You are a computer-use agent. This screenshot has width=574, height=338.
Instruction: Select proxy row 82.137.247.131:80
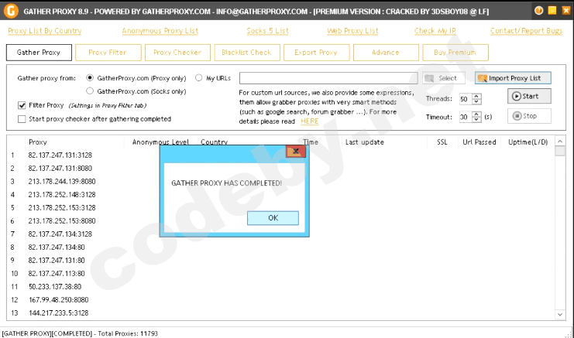57,261
